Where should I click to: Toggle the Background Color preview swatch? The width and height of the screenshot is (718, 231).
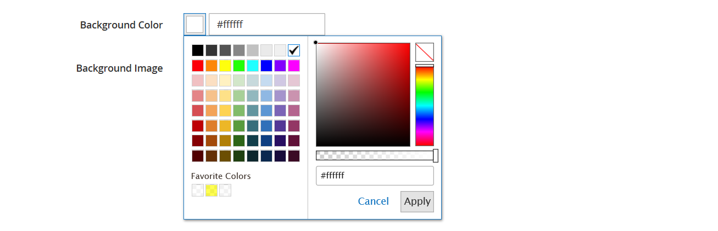coord(195,25)
